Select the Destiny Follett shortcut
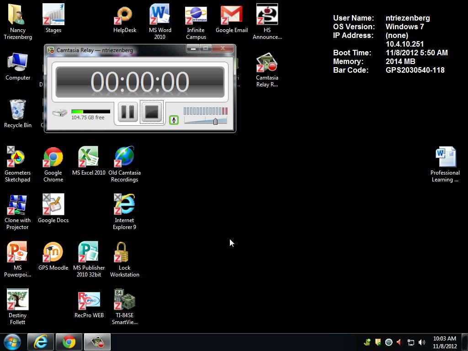Screen dimensions: 468x351 point(17,307)
